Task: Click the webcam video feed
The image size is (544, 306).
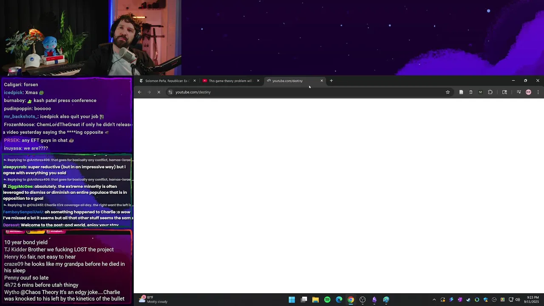Action: pyautogui.click(x=91, y=38)
